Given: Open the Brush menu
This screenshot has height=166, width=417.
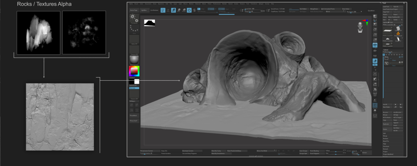Looking at the screenshot, I should click(136, 4).
